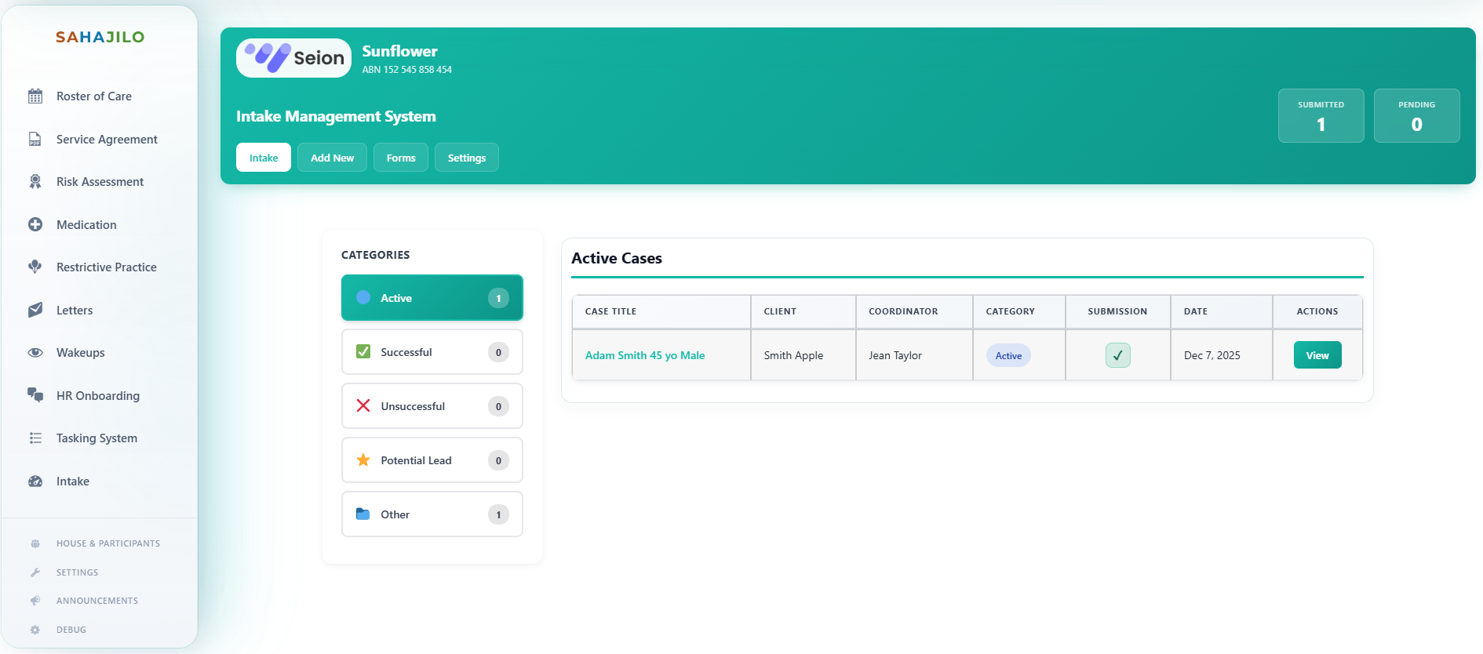Image resolution: width=1483 pixels, height=654 pixels.
Task: Click the Letters paper plane icon
Action: pos(35,311)
